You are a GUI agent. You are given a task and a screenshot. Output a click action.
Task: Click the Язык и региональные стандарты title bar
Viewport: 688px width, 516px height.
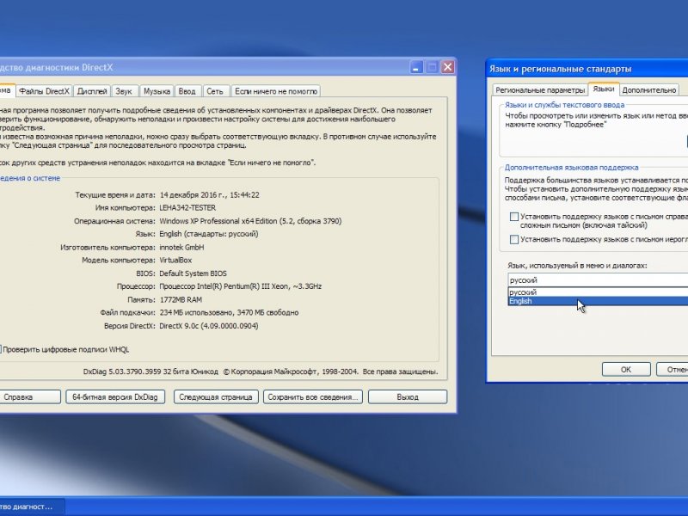587,69
